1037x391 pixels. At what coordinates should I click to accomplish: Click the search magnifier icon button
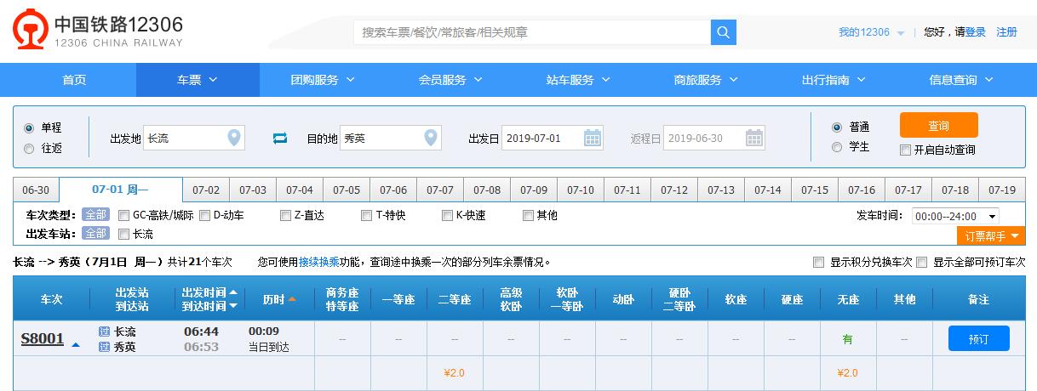723,32
